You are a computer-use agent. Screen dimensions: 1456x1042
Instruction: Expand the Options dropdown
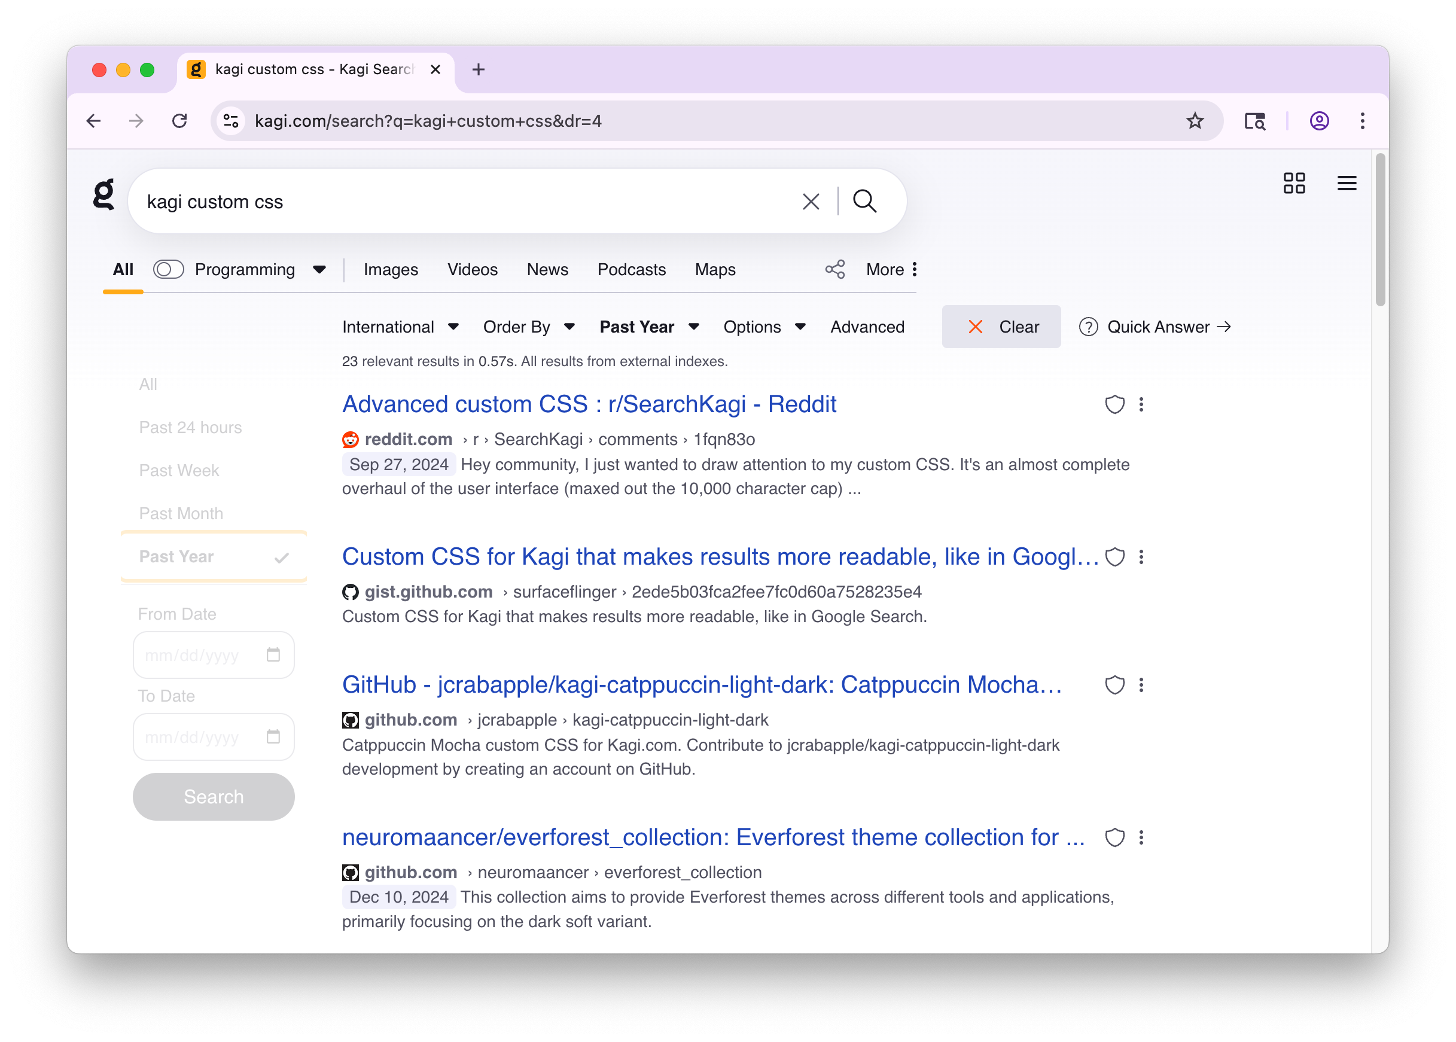(x=764, y=327)
